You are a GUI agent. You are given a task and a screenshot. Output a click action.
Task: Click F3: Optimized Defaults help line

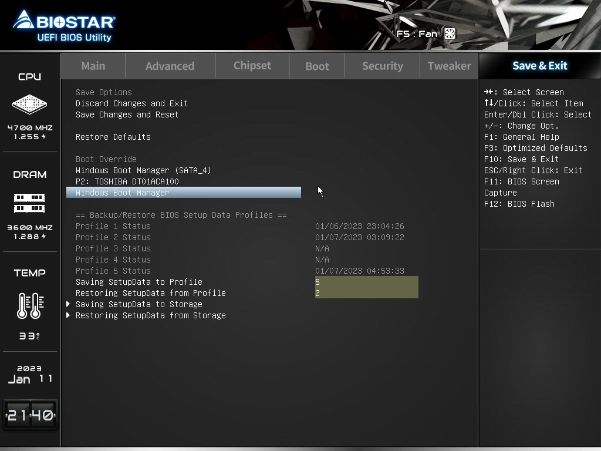point(535,148)
